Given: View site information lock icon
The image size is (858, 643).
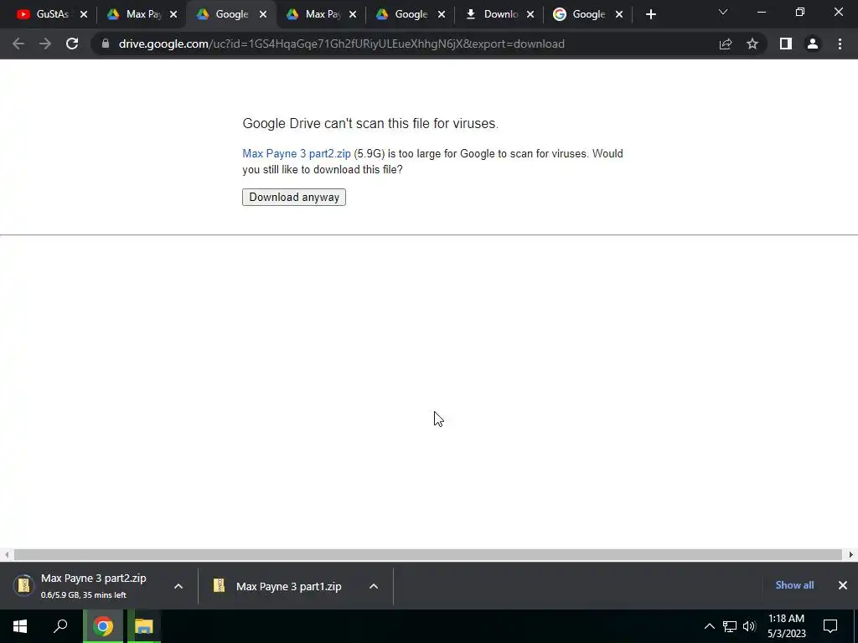Looking at the screenshot, I should [x=106, y=44].
